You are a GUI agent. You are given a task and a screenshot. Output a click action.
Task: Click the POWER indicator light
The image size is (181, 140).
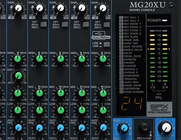pos(164,20)
